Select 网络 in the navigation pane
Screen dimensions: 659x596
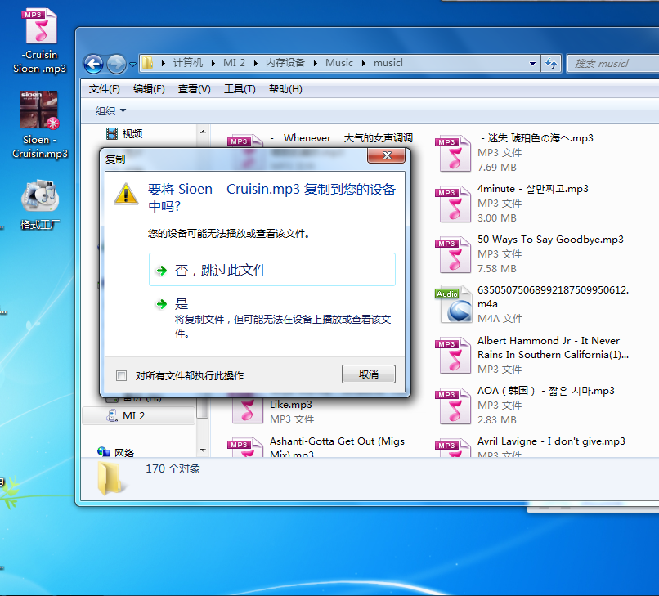tap(115, 452)
